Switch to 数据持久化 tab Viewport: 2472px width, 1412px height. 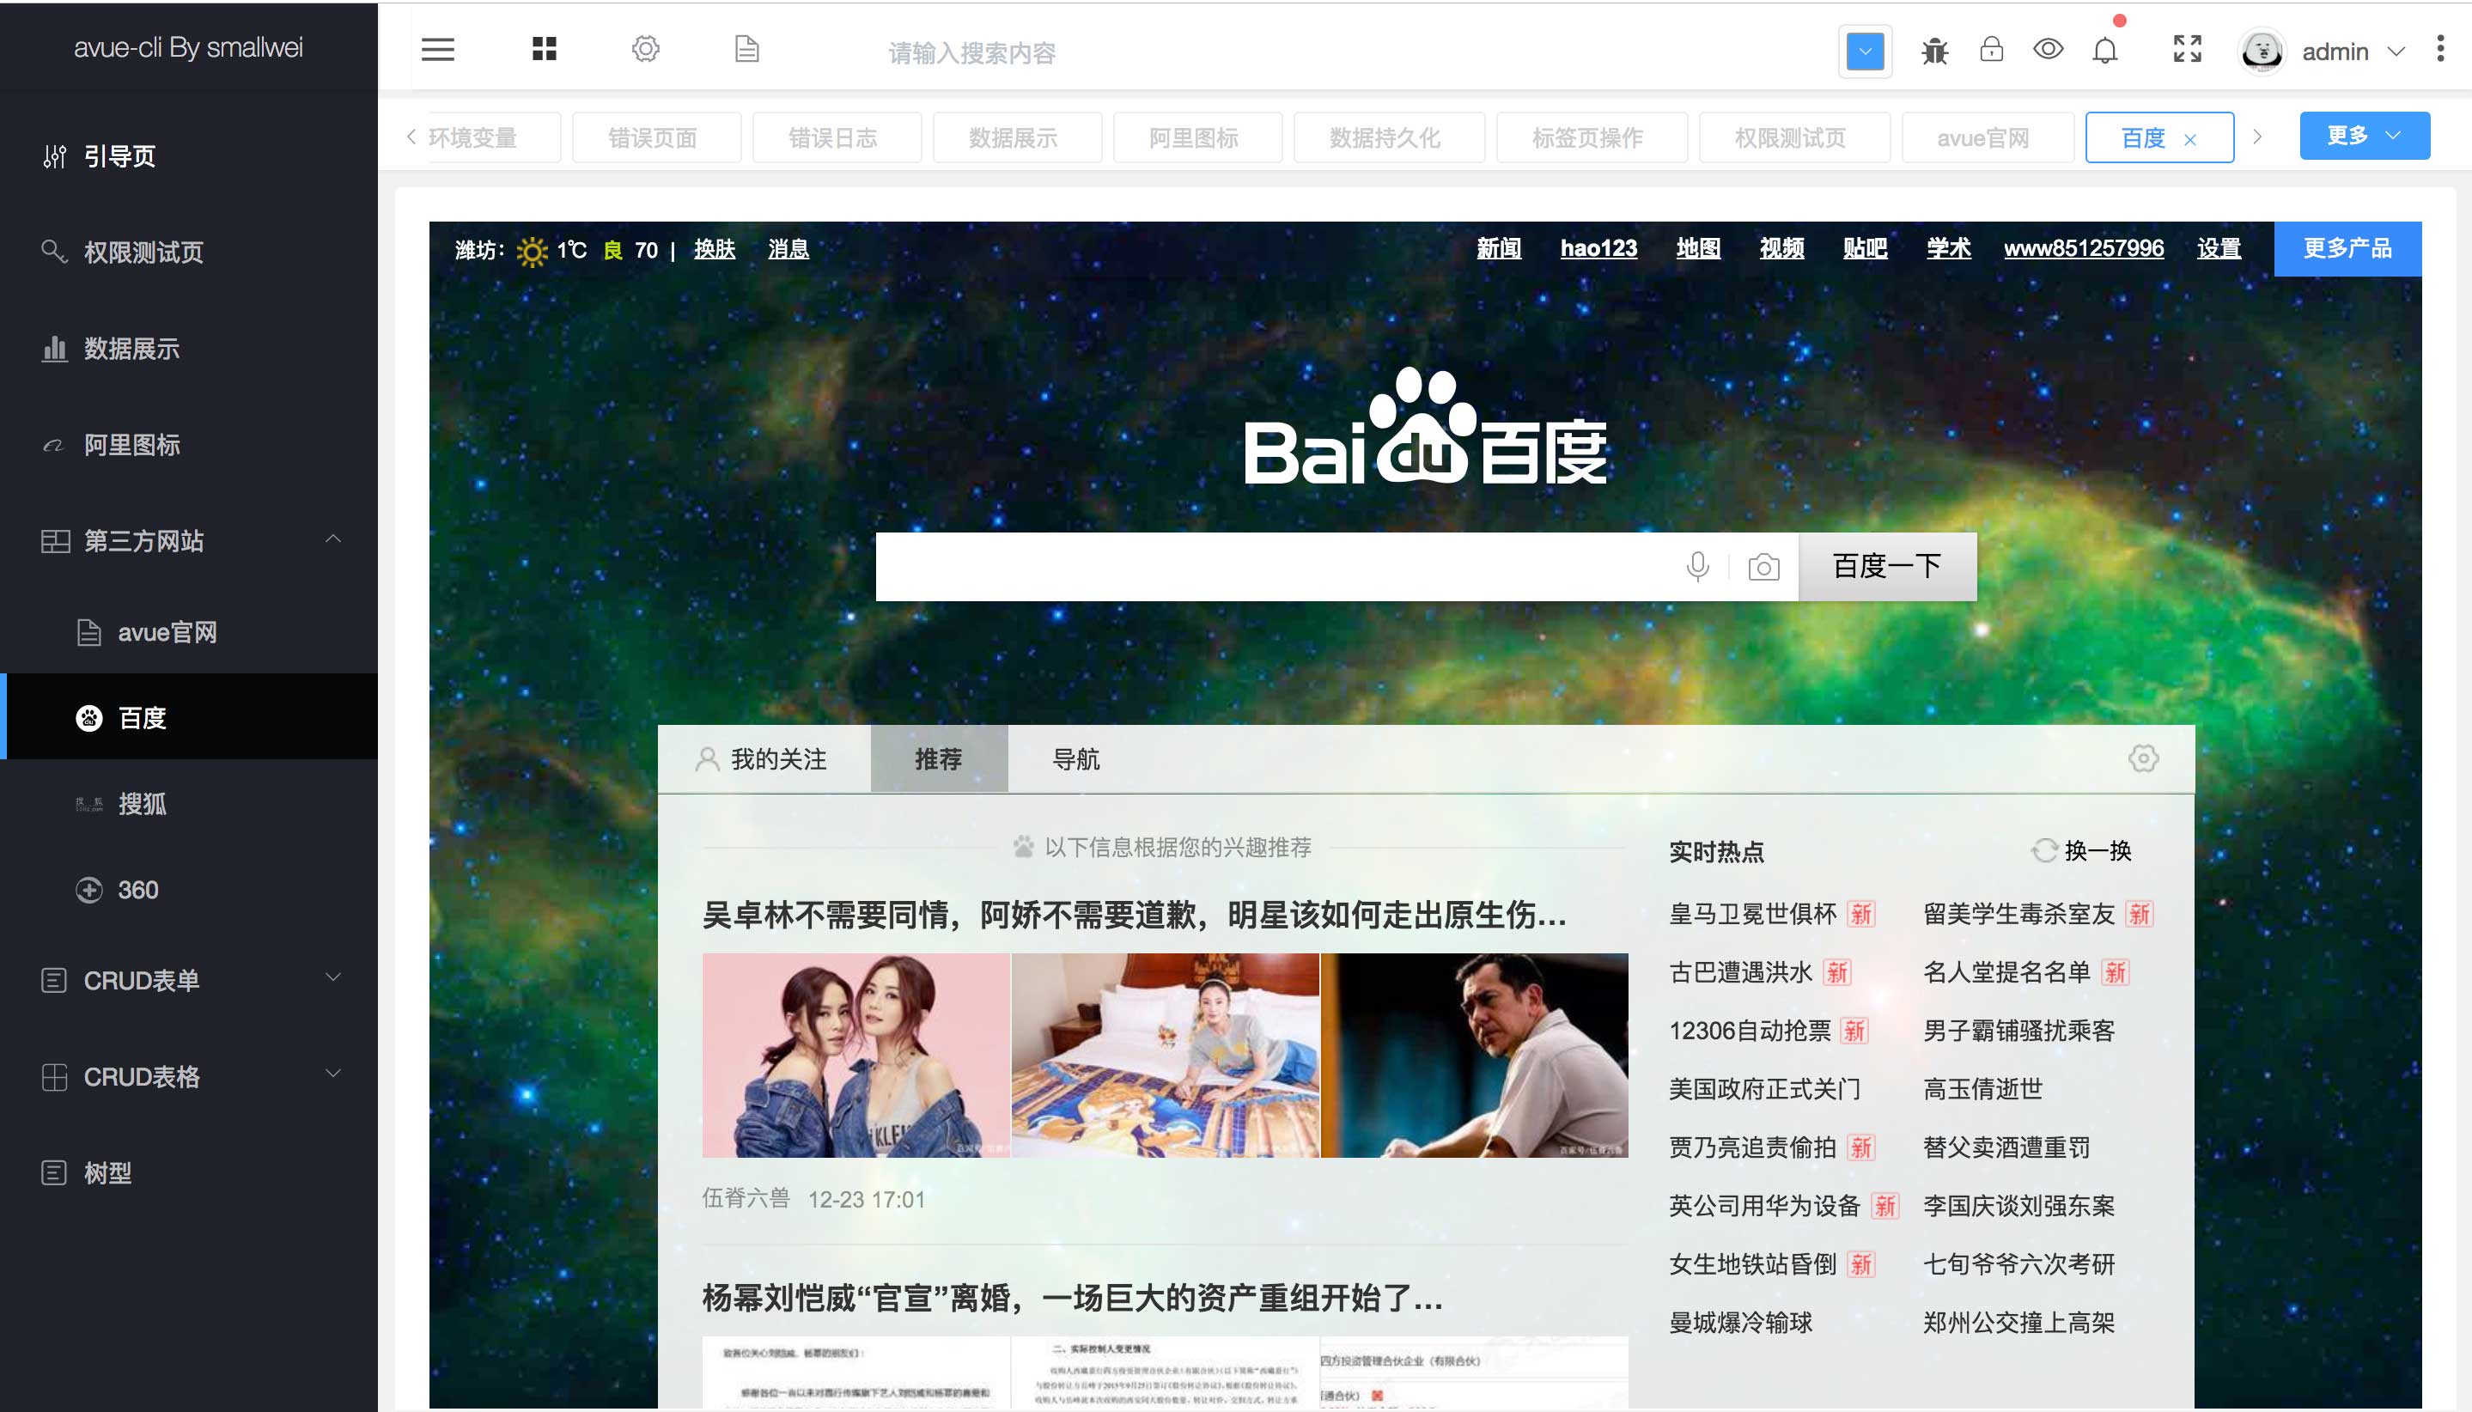pyautogui.click(x=1388, y=137)
